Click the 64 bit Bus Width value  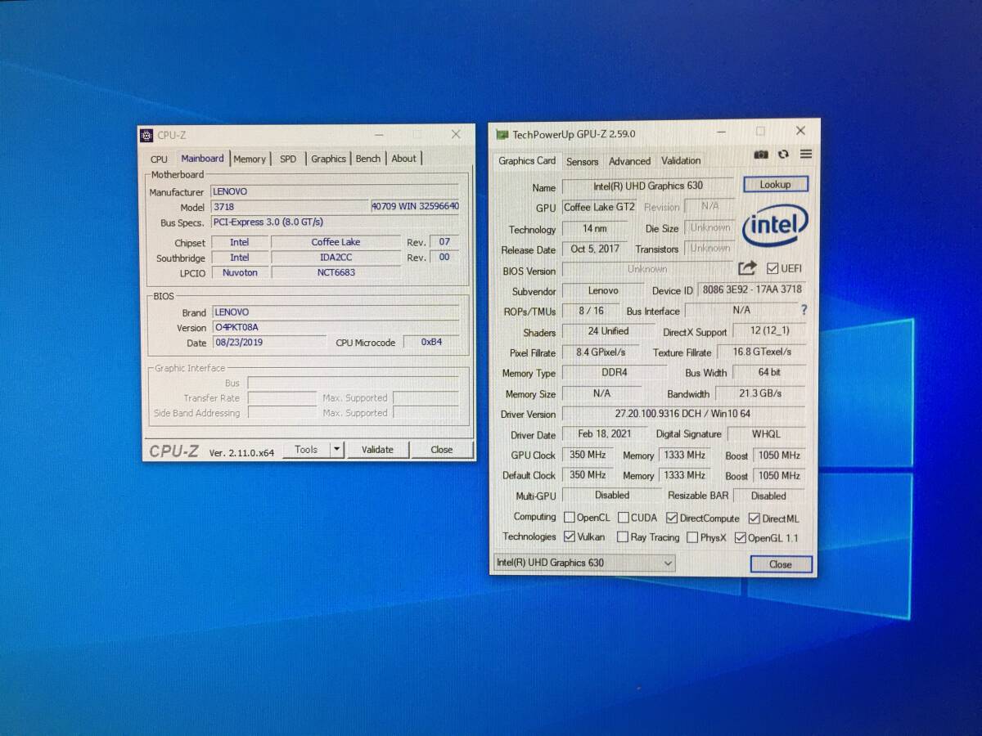pyautogui.click(x=769, y=372)
